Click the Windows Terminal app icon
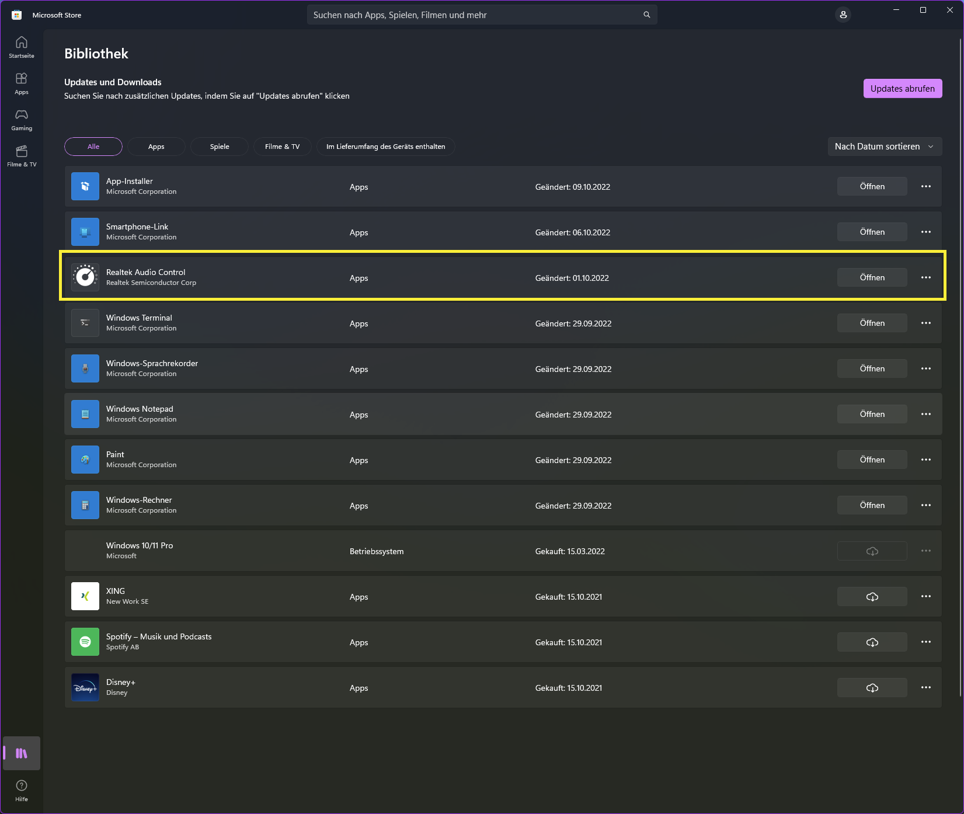This screenshot has width=964, height=814. pos(85,323)
